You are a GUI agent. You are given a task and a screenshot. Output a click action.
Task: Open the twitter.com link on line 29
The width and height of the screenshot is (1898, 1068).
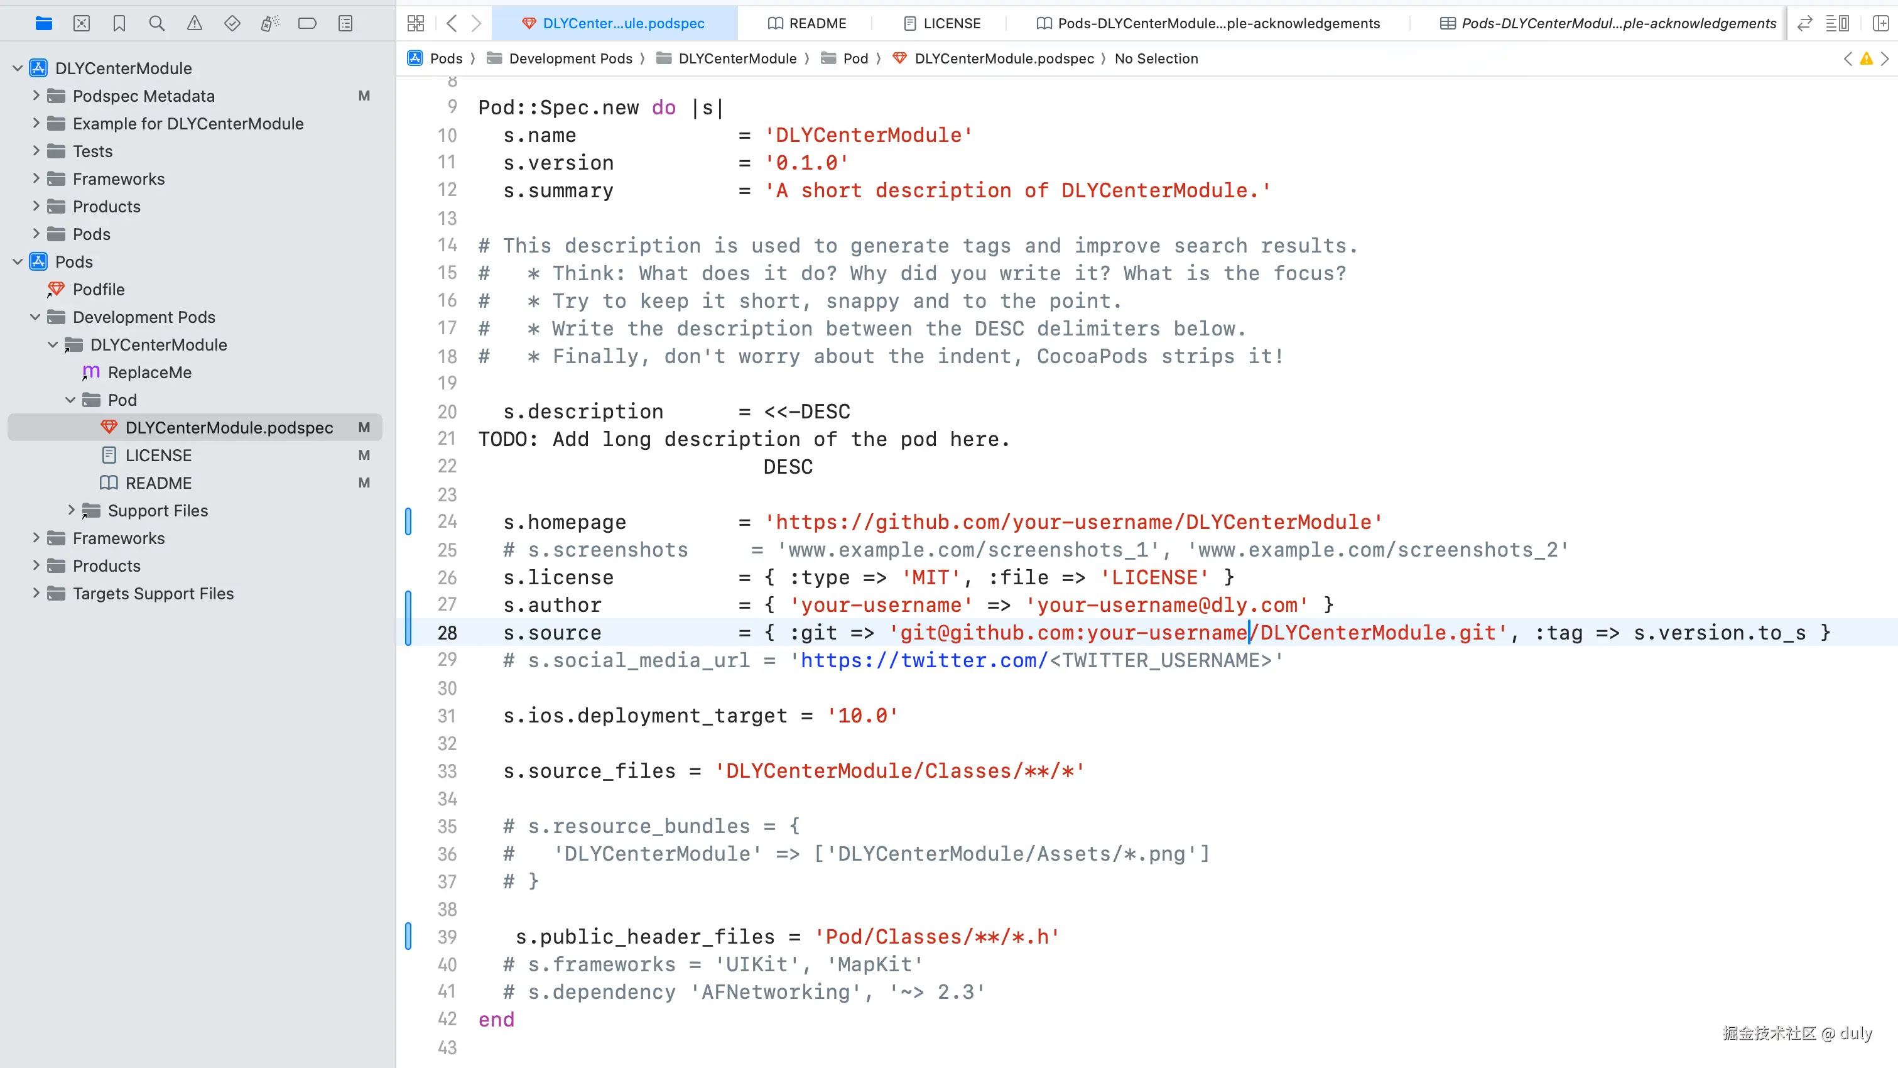click(924, 660)
